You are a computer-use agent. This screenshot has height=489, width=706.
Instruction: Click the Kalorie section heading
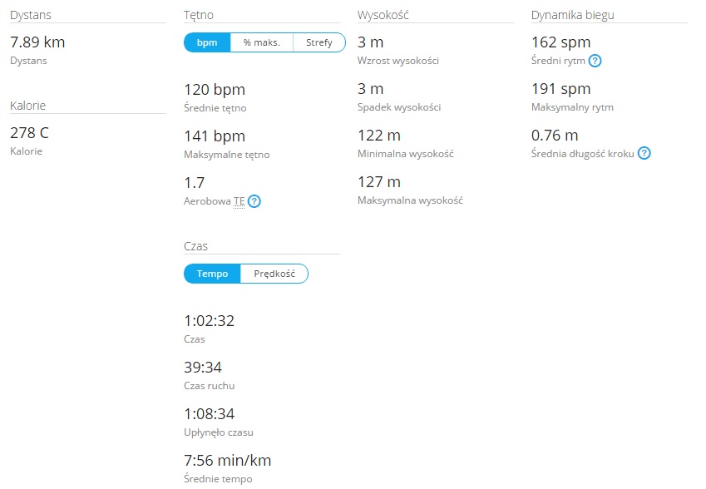pos(28,106)
